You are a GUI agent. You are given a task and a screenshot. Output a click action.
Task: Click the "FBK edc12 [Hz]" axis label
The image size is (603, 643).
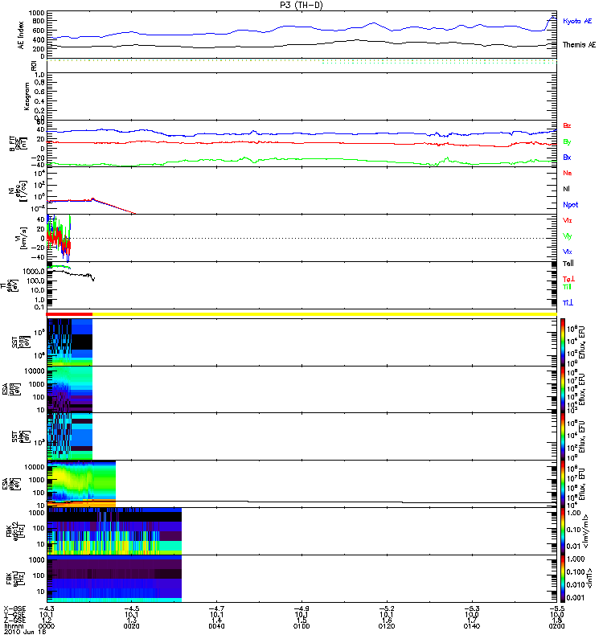click(15, 531)
